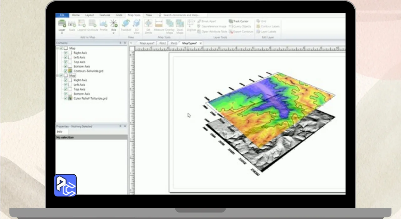Screen dimensions: 401x219
Task: Open the MapLayers document tab
Action: (x=147, y=43)
